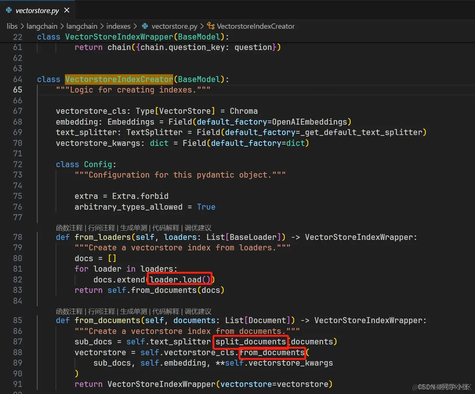Click the from_loaders function name on line 78
475x394 pixels.
pyautogui.click(x=103, y=237)
